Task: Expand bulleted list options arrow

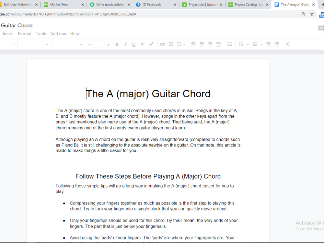Action: point(261,44)
